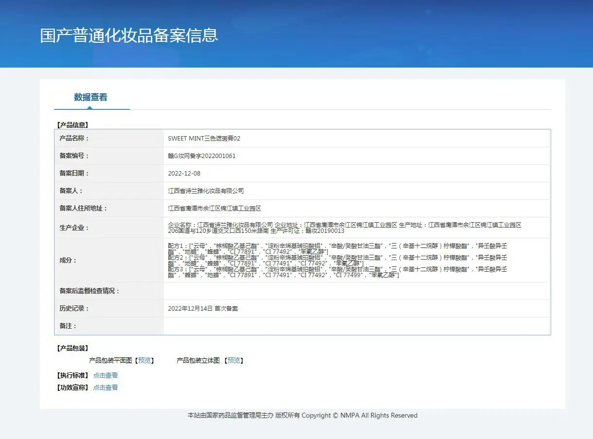The height and width of the screenshot is (439, 593).
Task: Click 预览 link for 产品包装平面图
Action: point(144,361)
